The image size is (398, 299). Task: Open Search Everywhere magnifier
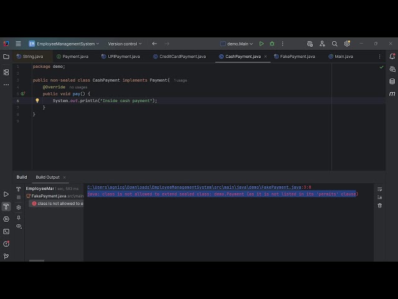pos(335,44)
